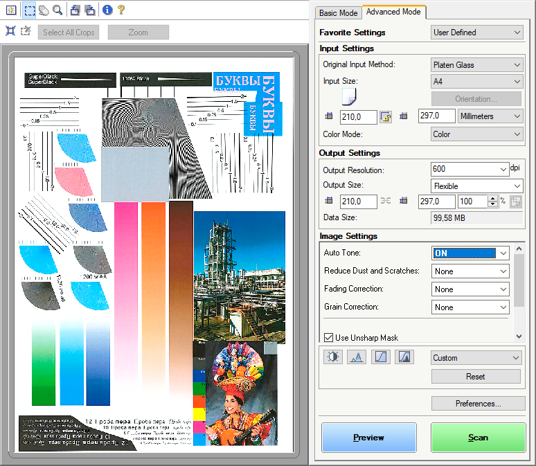The width and height of the screenshot is (536, 466).
Task: Rotate the preview image right
Action: point(90,10)
